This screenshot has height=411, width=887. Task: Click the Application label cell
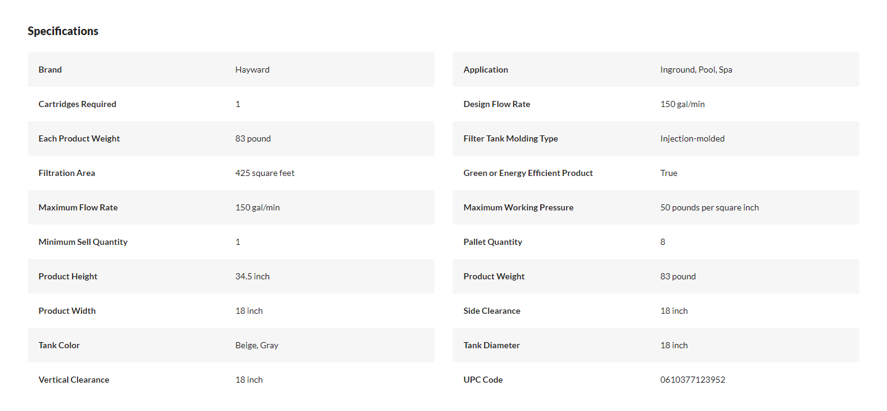coord(485,70)
